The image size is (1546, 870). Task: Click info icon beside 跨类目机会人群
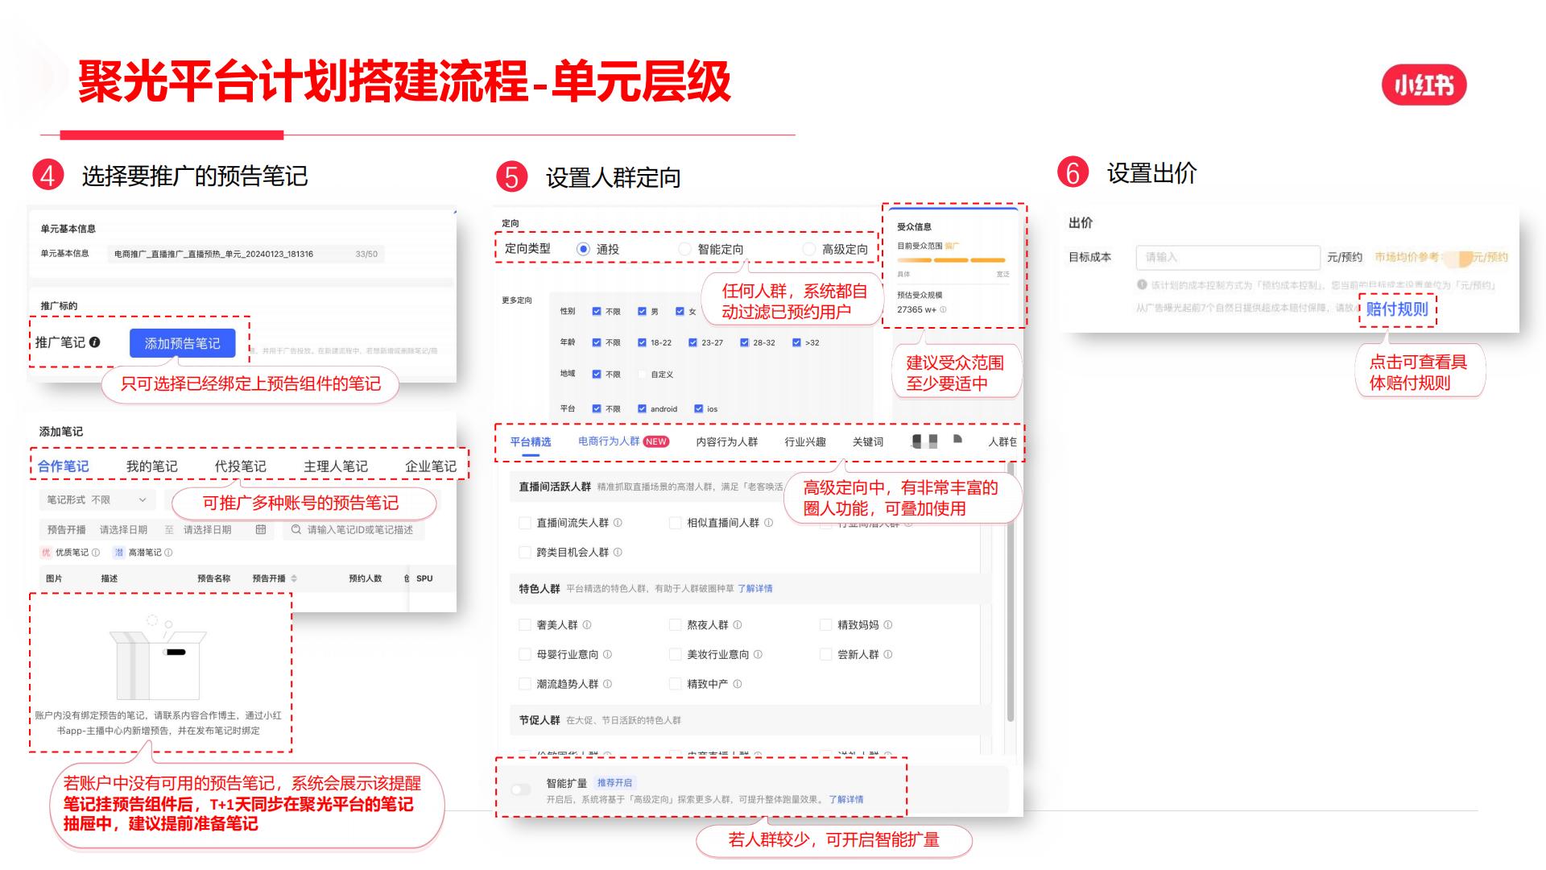[x=618, y=553]
